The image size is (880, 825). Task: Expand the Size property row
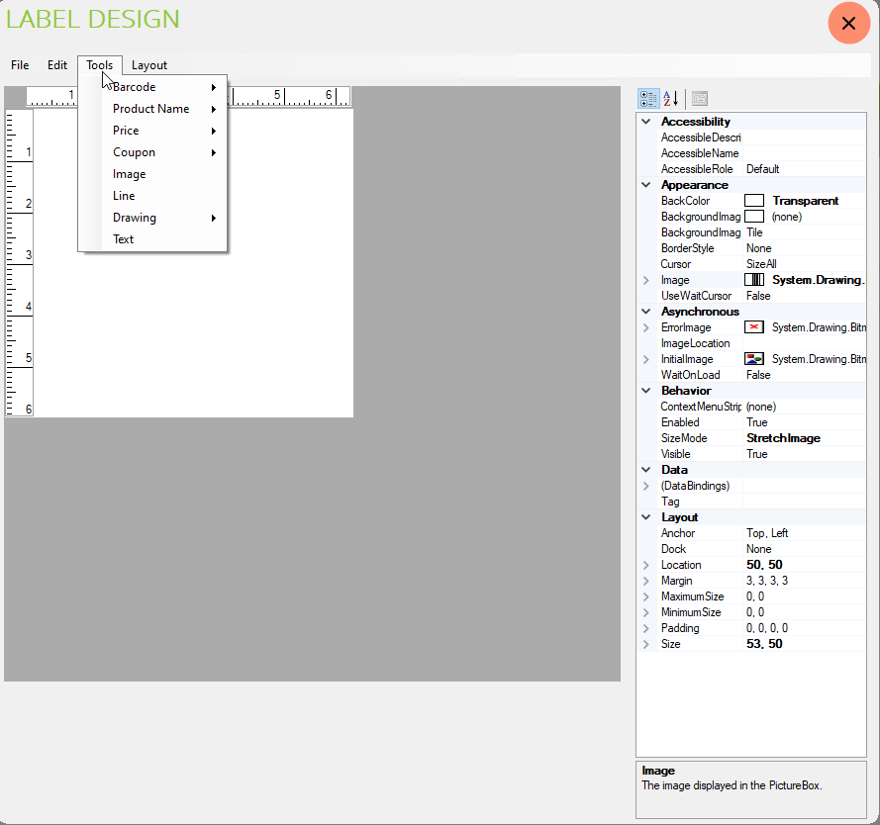pos(646,644)
